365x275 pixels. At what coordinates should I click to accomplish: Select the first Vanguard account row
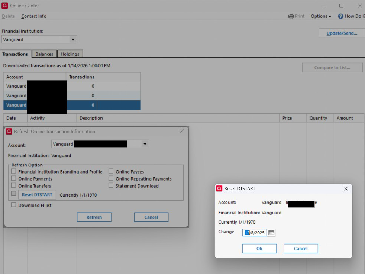(x=72, y=86)
